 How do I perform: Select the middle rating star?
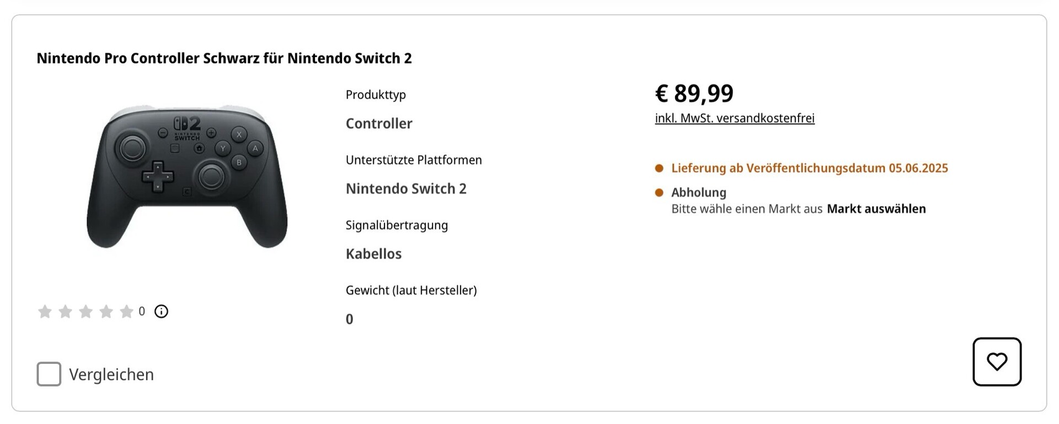85,312
